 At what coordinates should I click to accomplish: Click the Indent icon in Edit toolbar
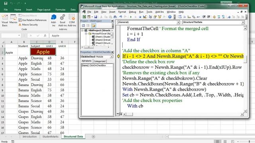pos(204,17)
